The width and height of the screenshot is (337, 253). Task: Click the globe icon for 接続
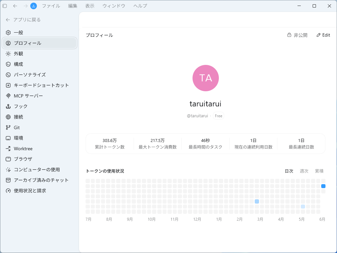(8, 117)
